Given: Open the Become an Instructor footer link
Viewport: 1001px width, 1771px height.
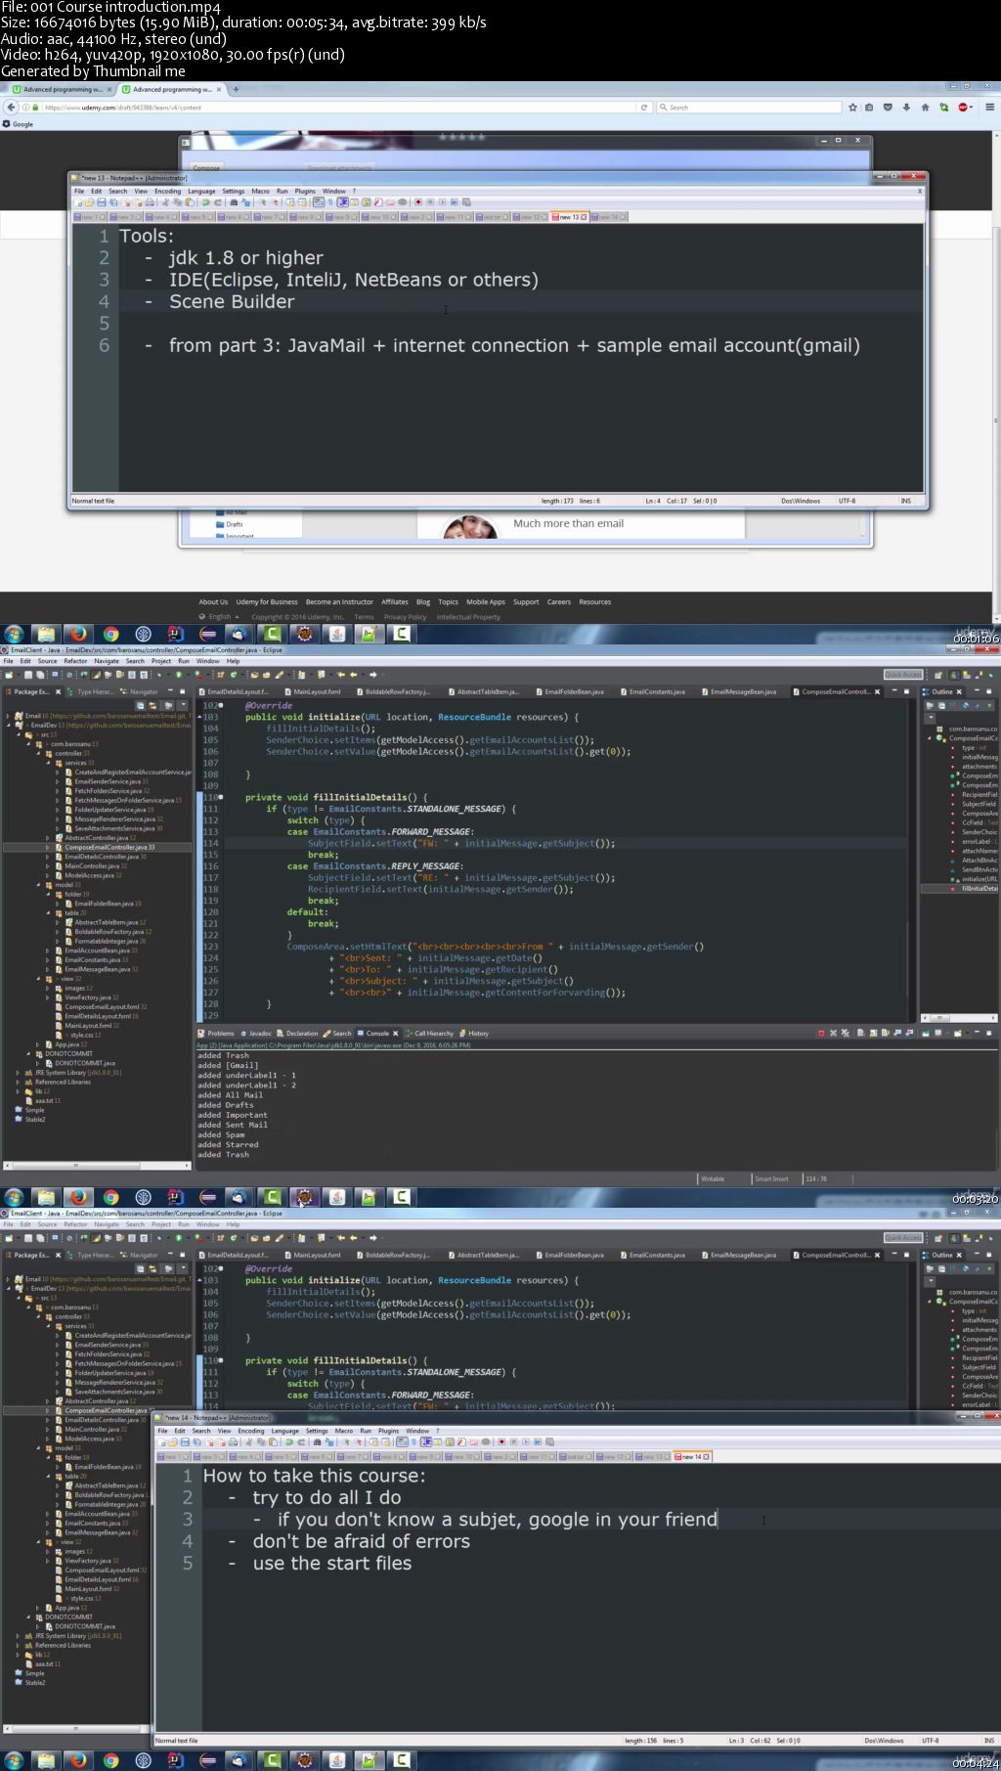Looking at the screenshot, I should (339, 602).
